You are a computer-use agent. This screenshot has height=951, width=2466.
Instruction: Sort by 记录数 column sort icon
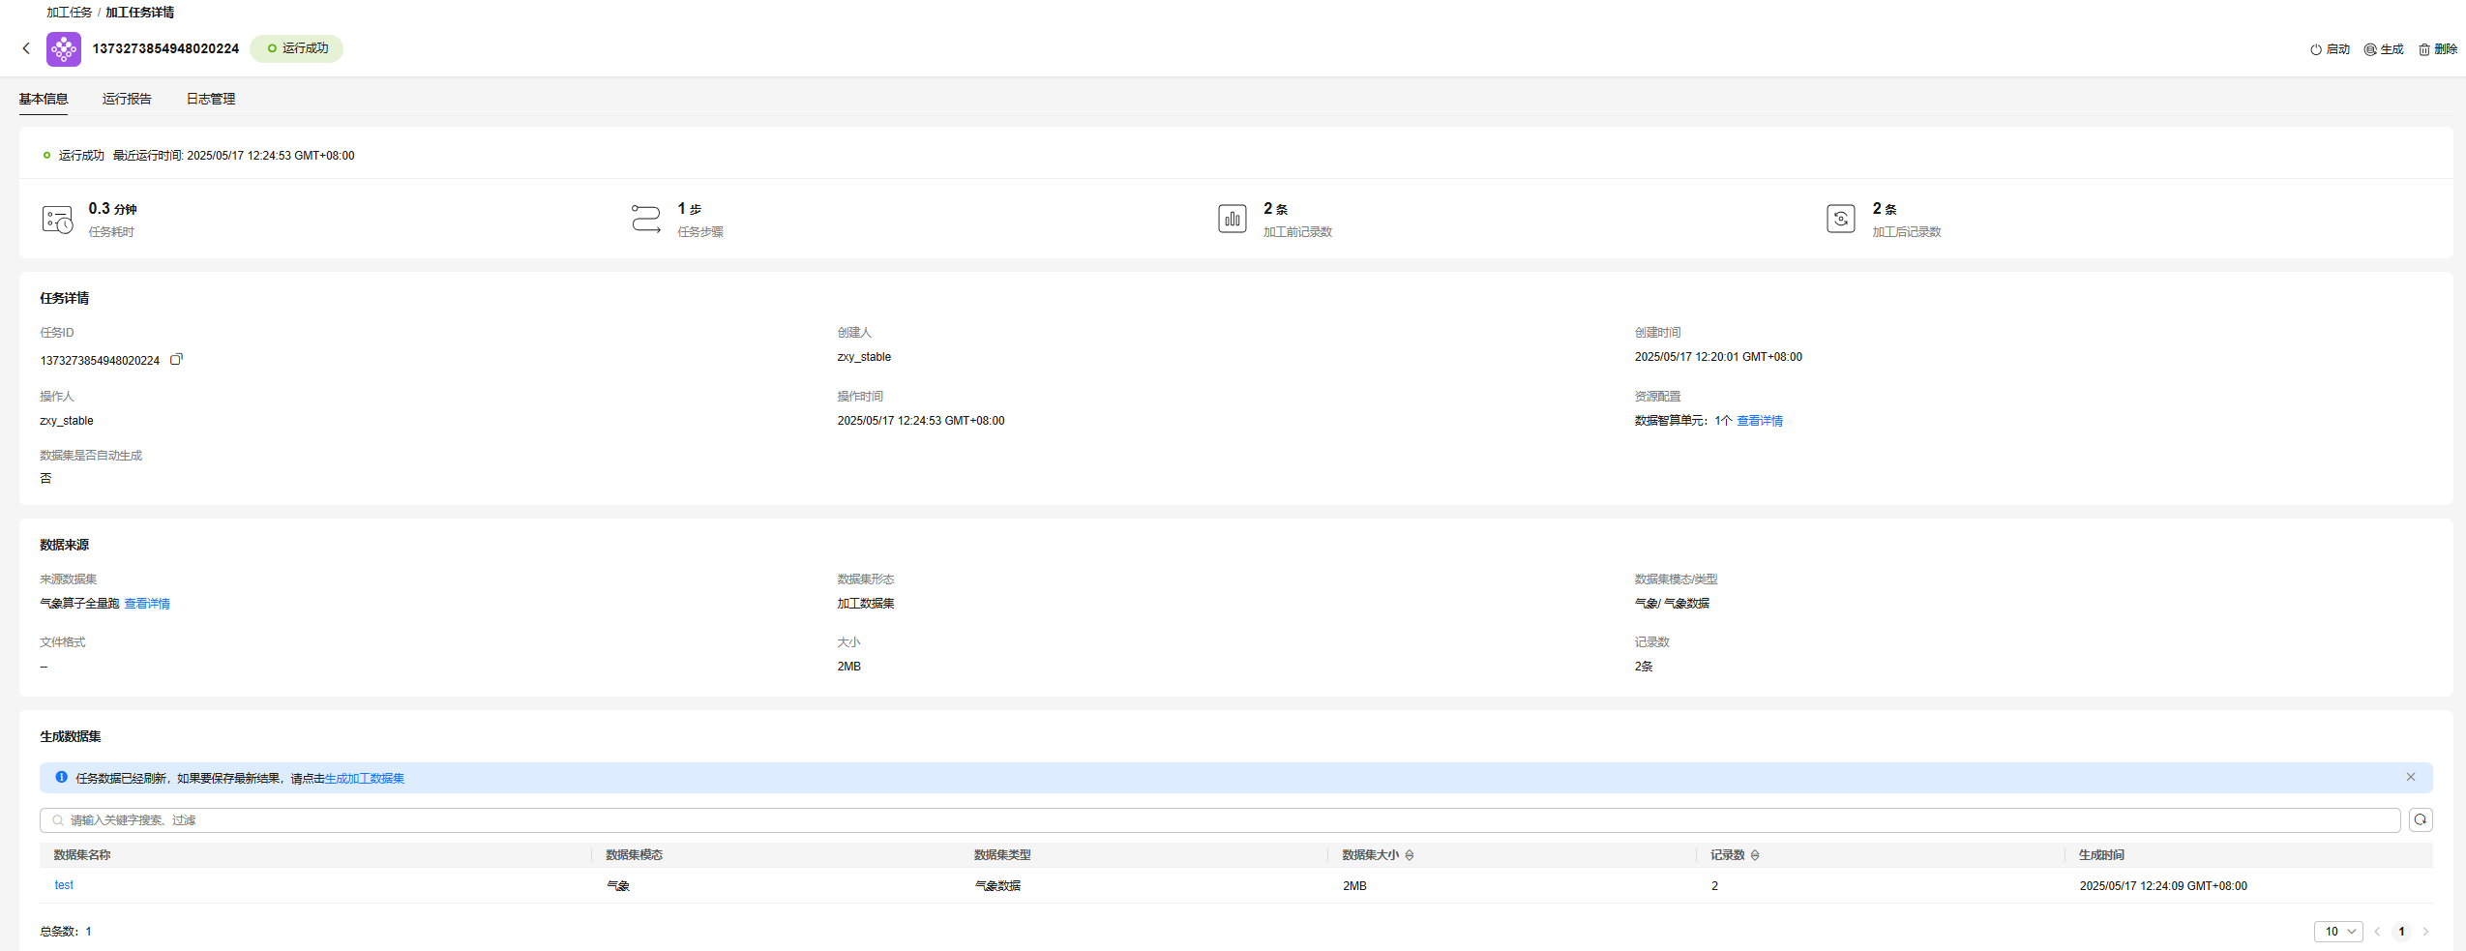click(x=1755, y=855)
